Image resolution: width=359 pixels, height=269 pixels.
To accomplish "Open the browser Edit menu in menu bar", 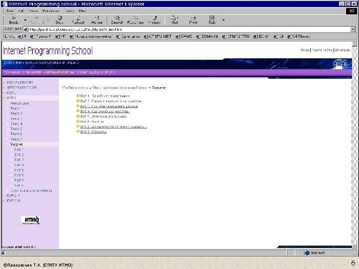I will (x=21, y=11).
